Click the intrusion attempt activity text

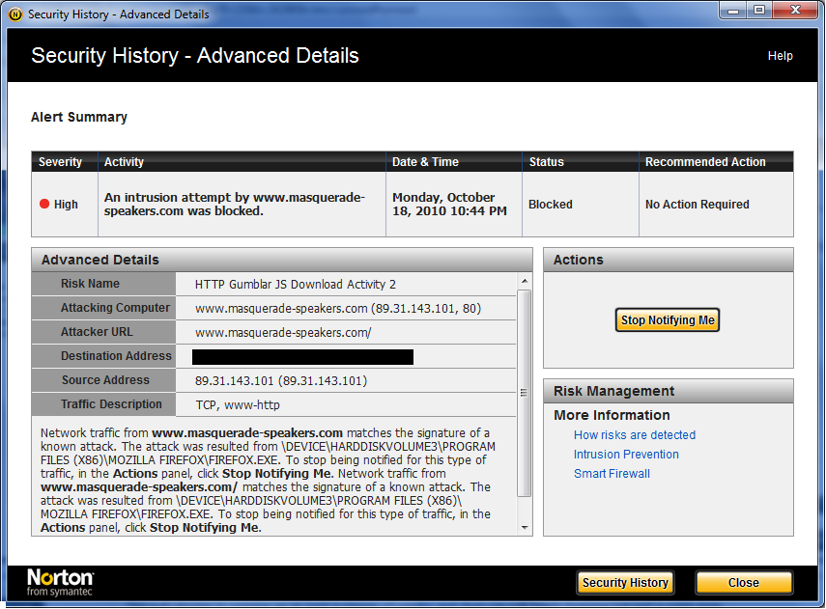235,205
